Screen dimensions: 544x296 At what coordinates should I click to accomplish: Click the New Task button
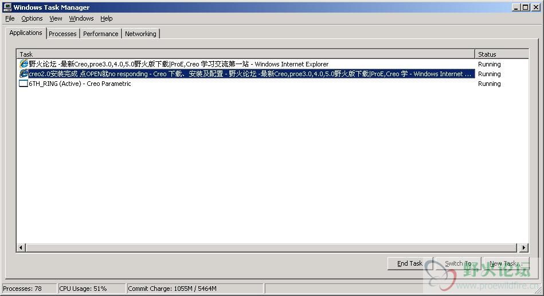point(506,263)
